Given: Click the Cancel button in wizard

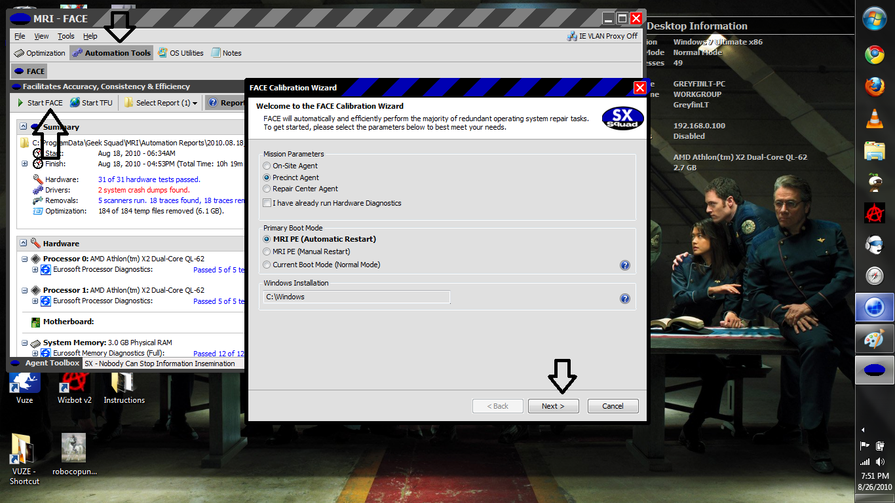Looking at the screenshot, I should tap(613, 406).
